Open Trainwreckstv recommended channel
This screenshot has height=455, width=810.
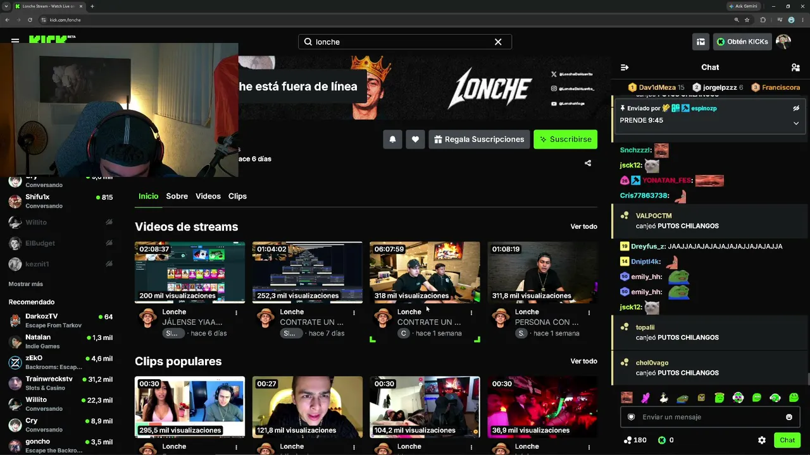coord(60,383)
